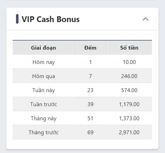Click the 574.00 amount this week
Screen dimensions: 165x153
tap(129, 90)
